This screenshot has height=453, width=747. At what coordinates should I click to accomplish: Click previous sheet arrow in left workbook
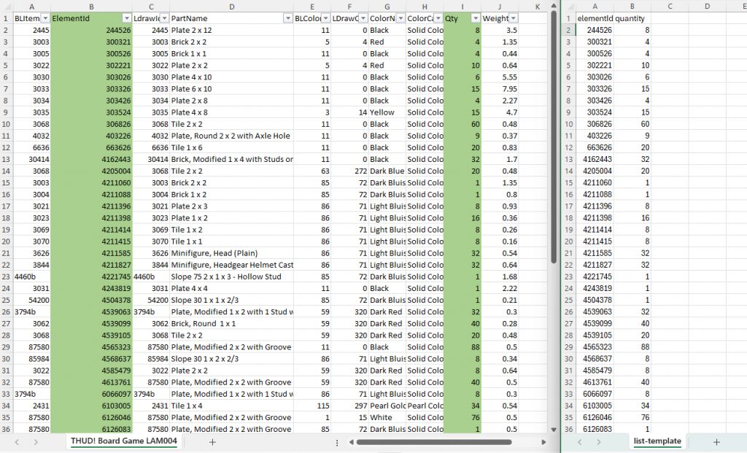16,442
